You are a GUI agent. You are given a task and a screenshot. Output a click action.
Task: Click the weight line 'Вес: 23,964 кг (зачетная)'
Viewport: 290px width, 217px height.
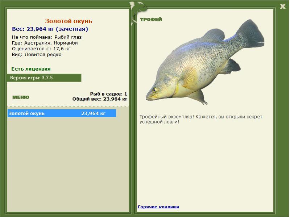pyautogui.click(x=50, y=29)
